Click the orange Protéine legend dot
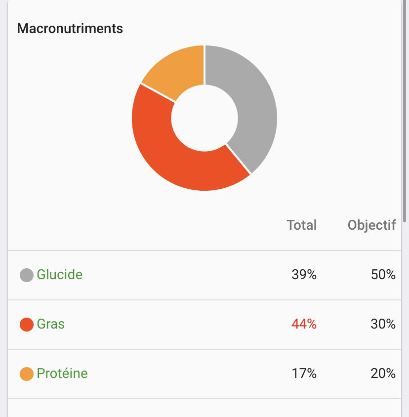409x417 pixels. coord(26,374)
